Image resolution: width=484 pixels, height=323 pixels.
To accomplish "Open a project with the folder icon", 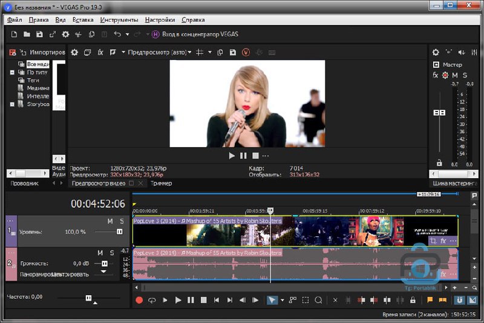I will coord(27,35).
